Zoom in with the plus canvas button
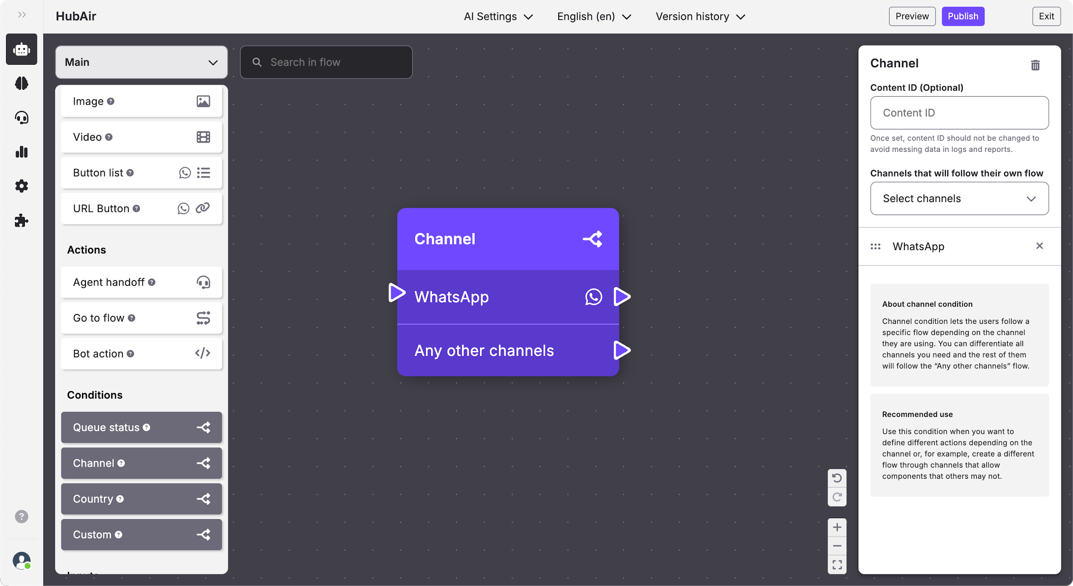Screen dimensions: 1073x586 (837, 527)
